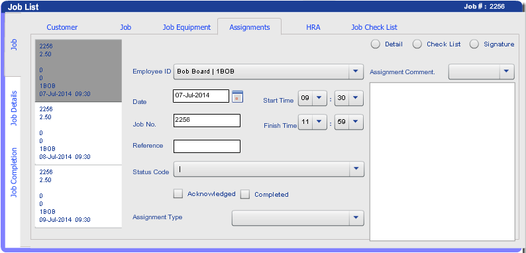Click the Reference input field

click(207, 146)
